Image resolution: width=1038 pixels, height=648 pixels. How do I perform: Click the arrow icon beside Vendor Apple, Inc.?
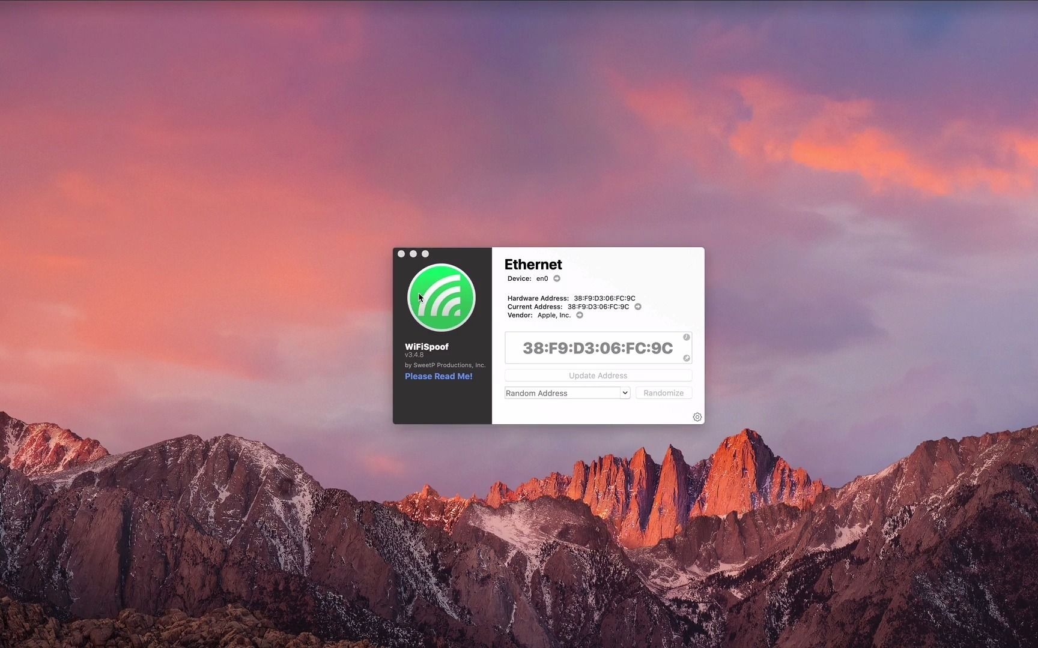(x=580, y=315)
